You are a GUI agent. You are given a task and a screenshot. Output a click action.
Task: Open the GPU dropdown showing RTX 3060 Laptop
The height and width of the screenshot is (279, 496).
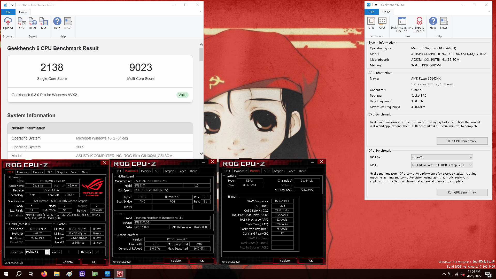[x=442, y=165]
